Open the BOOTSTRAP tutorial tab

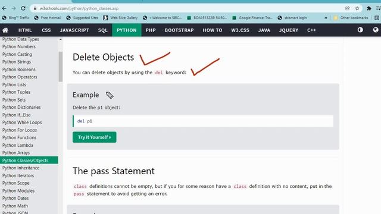click(179, 30)
